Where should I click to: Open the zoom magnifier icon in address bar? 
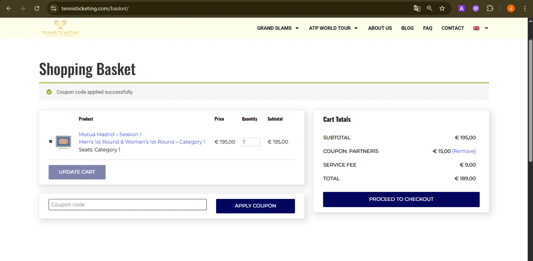(x=430, y=9)
